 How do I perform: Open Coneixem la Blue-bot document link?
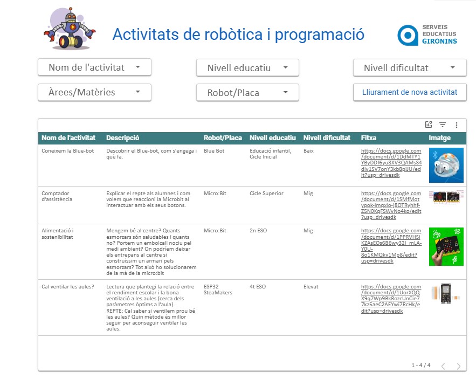coord(391,161)
